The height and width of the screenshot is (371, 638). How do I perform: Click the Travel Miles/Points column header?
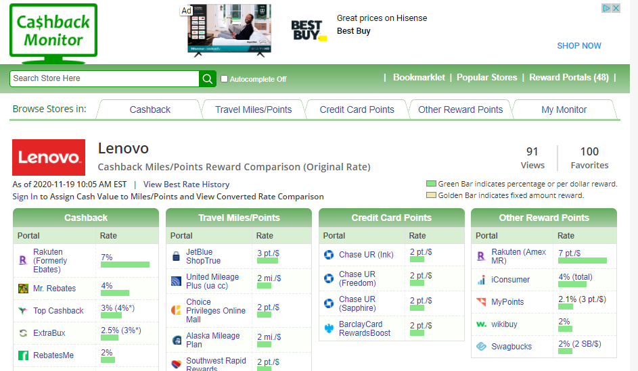pyautogui.click(x=239, y=218)
